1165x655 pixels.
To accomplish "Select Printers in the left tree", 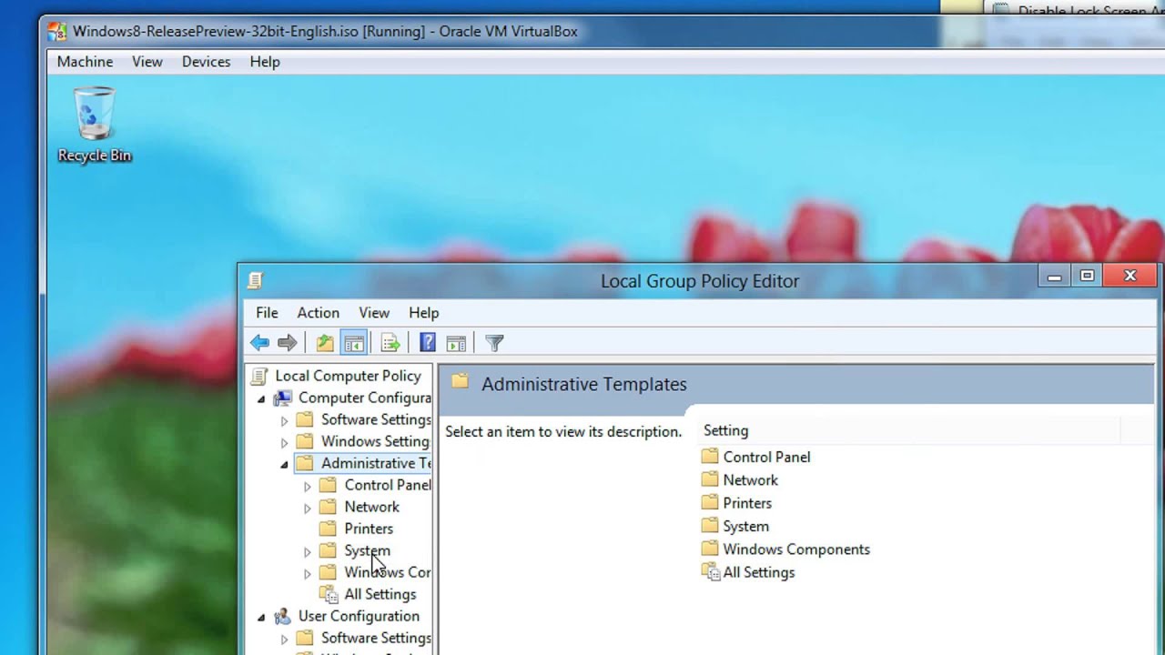I will pos(369,529).
